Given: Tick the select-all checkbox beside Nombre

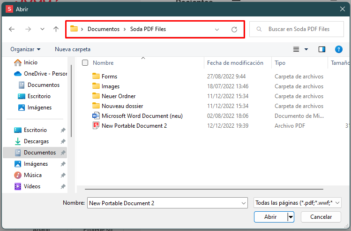Looking at the screenshot, I should point(85,63).
